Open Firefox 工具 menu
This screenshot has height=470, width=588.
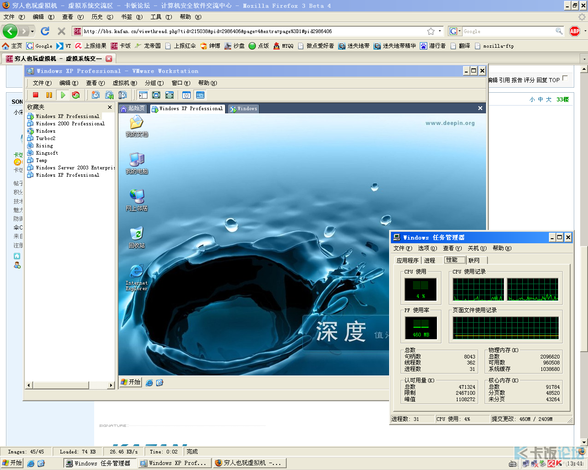tap(161, 17)
